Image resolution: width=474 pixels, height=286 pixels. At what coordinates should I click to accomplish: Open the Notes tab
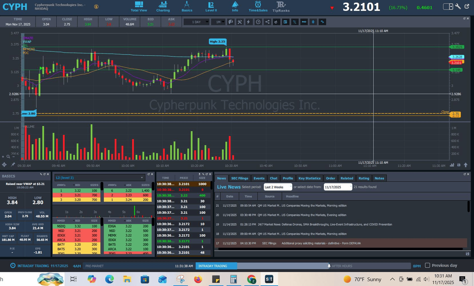[379, 178]
